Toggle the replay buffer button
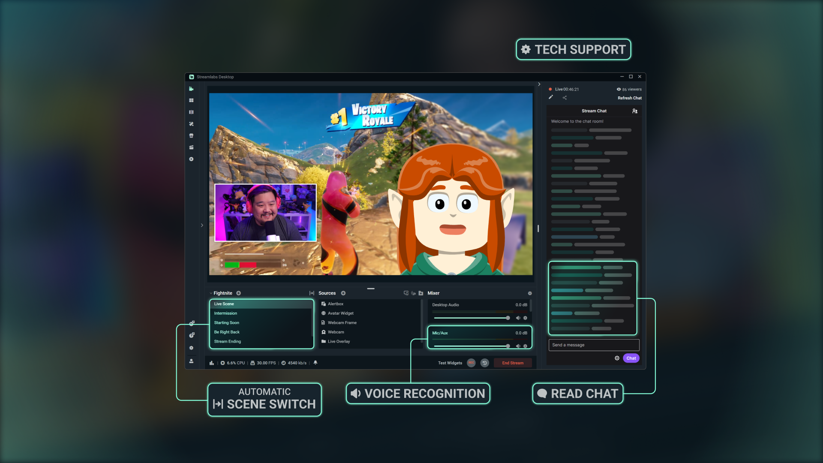The width and height of the screenshot is (823, 463). point(485,363)
